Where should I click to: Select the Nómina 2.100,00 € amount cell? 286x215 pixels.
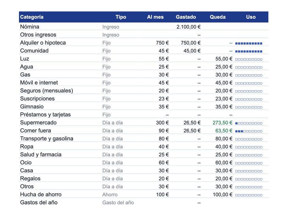coord(188,27)
